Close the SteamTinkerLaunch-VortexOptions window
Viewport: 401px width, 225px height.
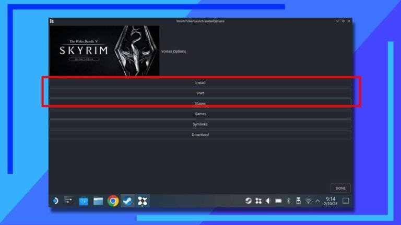click(x=349, y=21)
